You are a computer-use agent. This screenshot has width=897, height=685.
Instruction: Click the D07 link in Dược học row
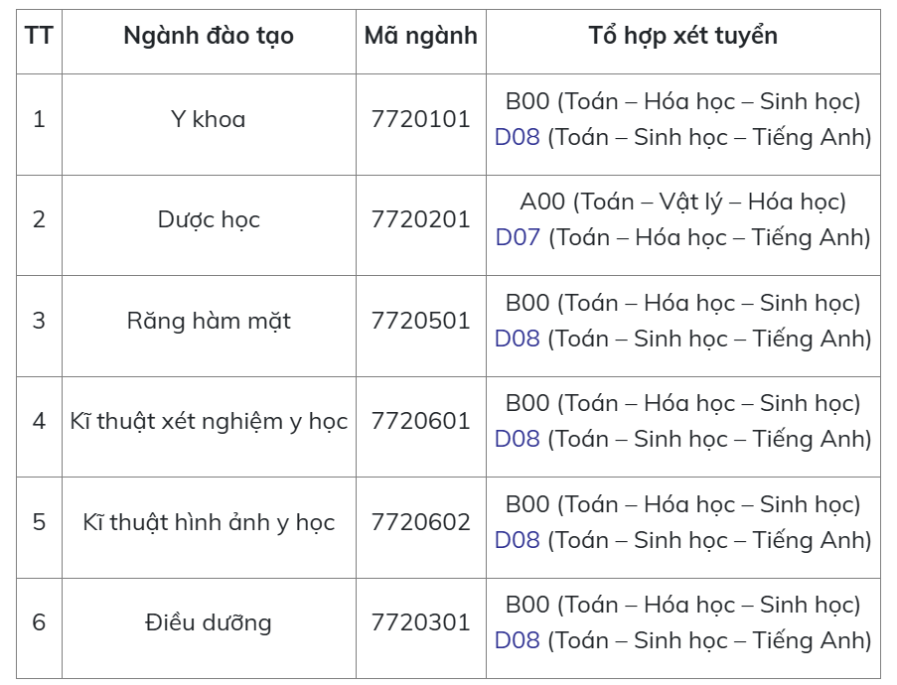click(518, 237)
